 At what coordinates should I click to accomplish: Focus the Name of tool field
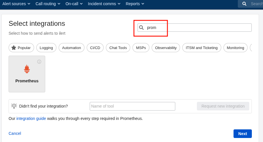pos(132,106)
